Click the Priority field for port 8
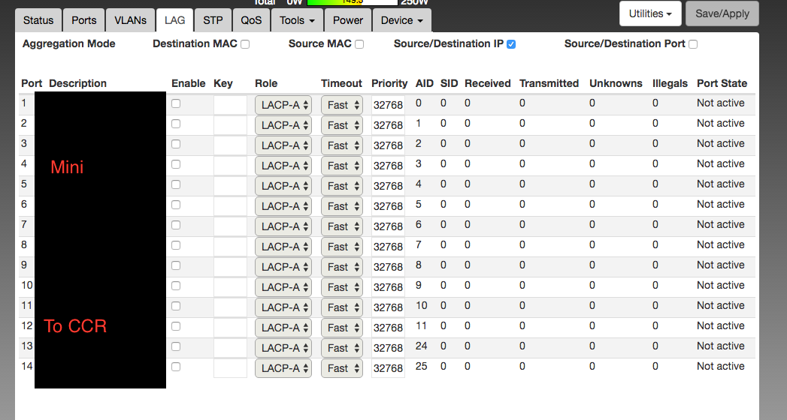 [x=388, y=247]
